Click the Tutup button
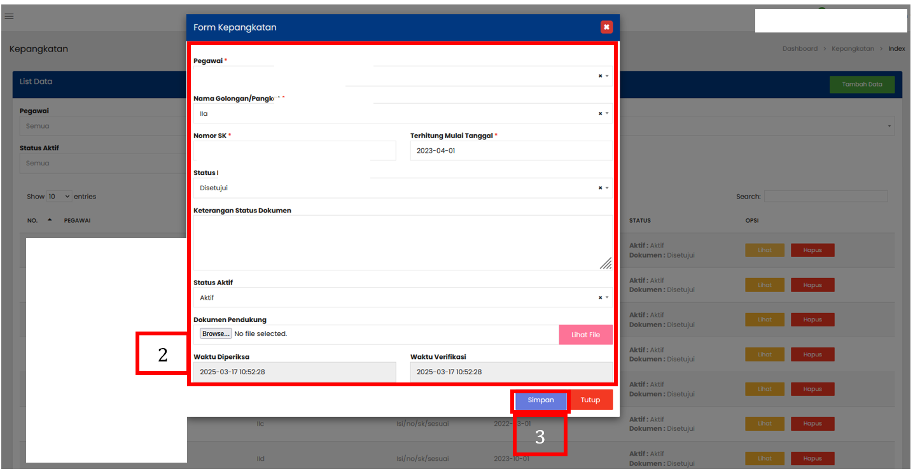913x476 pixels. point(590,400)
